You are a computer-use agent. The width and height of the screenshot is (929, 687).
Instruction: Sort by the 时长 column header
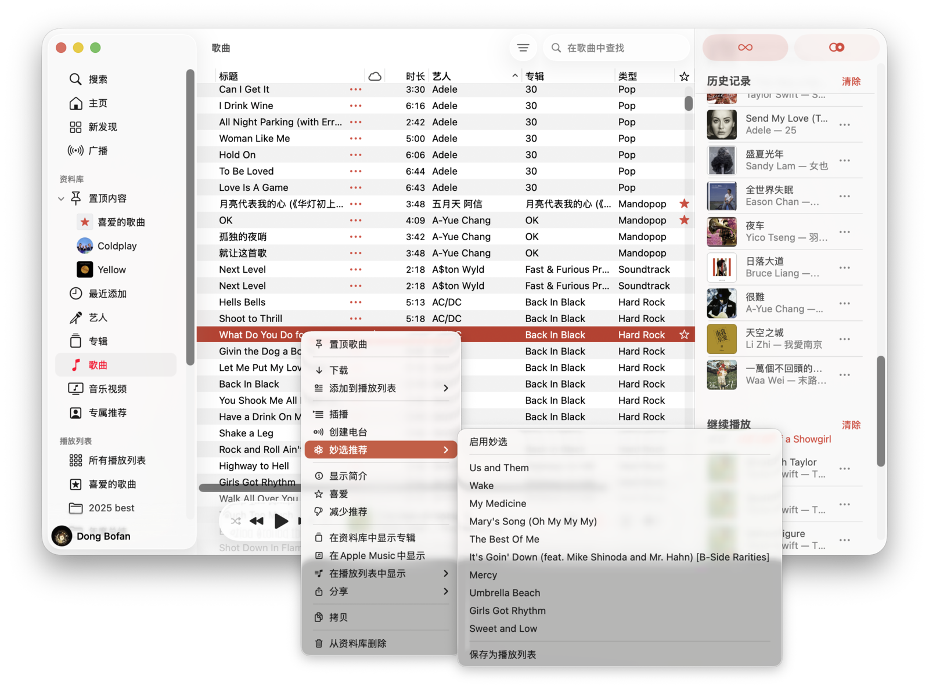[415, 76]
